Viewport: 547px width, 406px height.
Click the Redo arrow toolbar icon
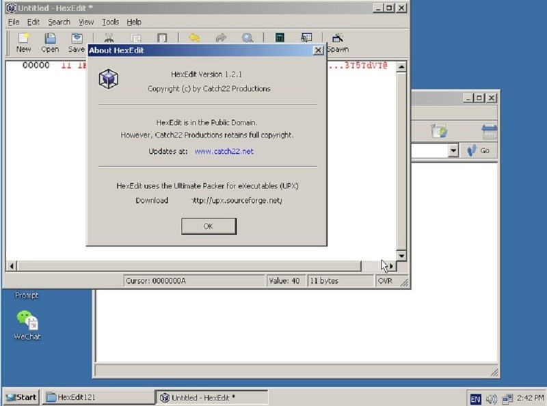[221, 38]
